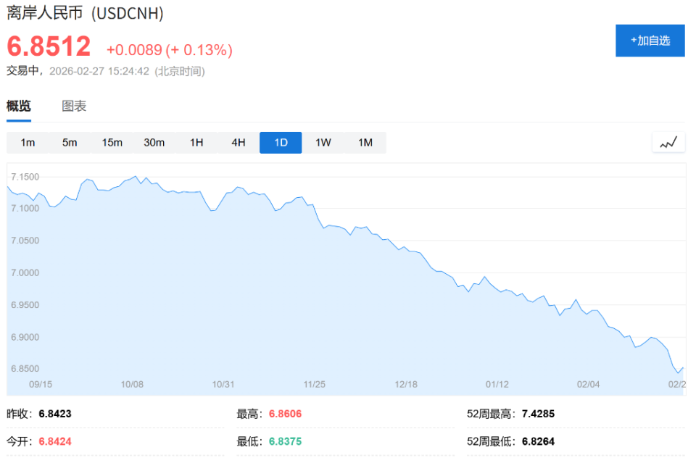696x471 pixels.
Task: Open the chart type selector icon
Action: (x=668, y=142)
